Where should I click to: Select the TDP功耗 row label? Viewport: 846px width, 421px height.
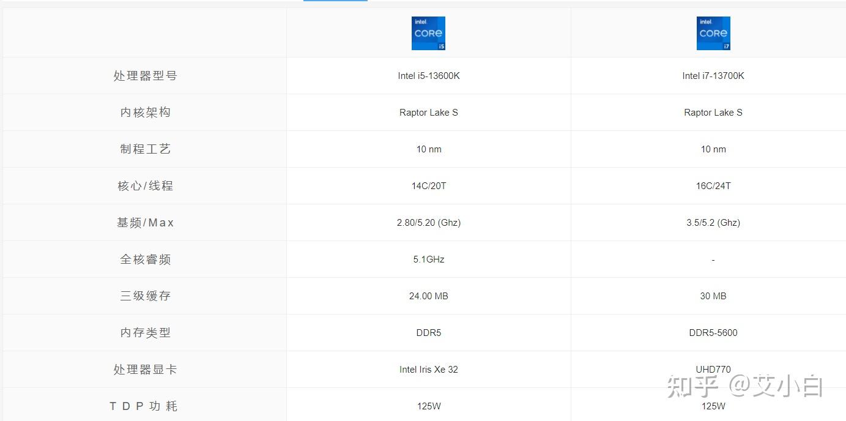[x=144, y=406]
